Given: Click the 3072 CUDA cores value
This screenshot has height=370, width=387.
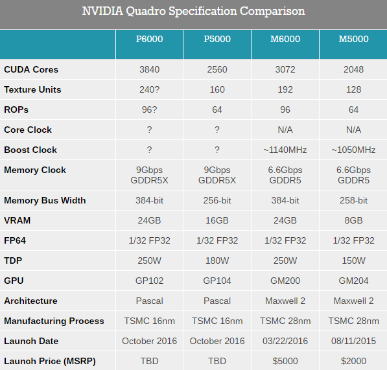Looking at the screenshot, I should pyautogui.click(x=285, y=69).
